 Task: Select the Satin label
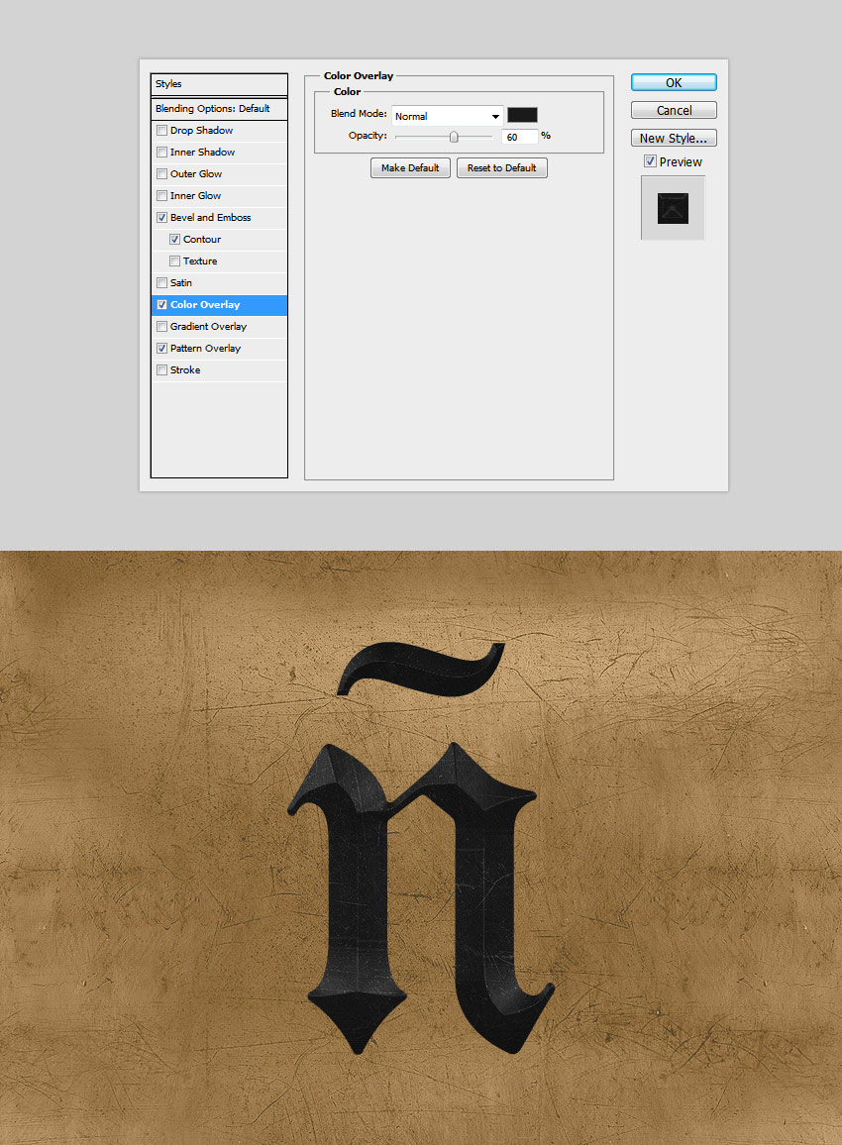(x=181, y=283)
